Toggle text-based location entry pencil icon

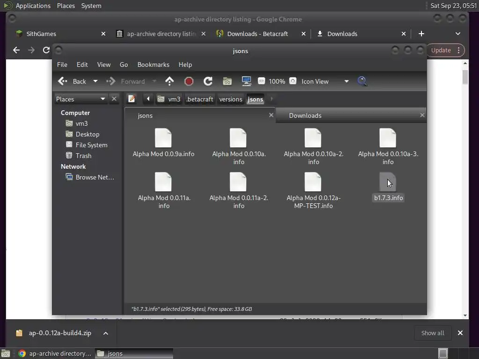(131, 99)
